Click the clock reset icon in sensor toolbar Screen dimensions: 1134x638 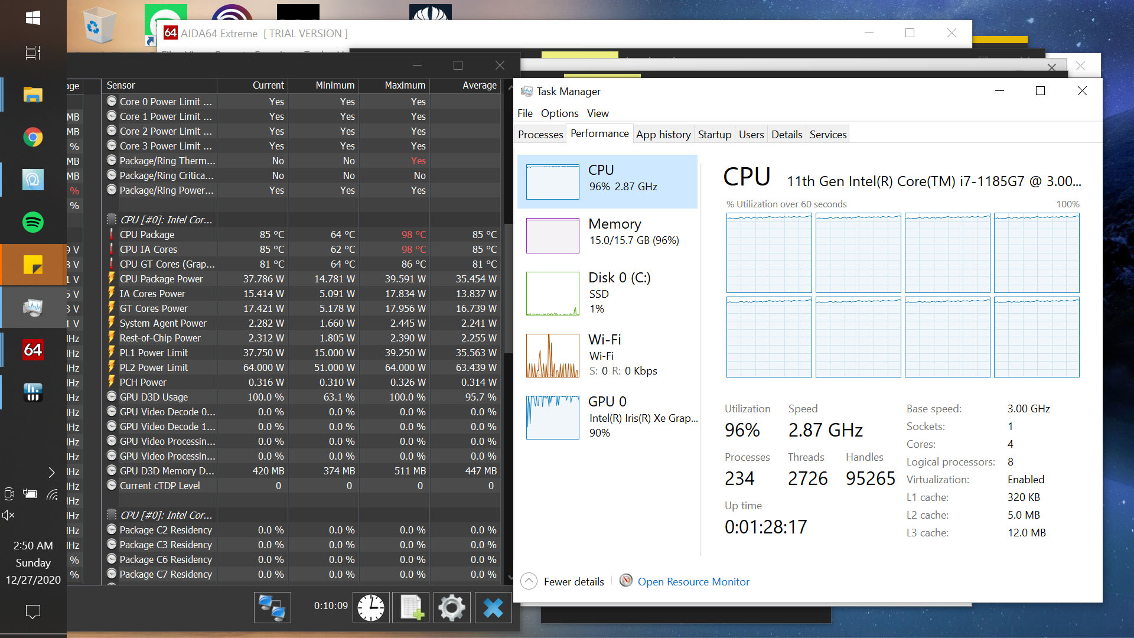tap(371, 607)
